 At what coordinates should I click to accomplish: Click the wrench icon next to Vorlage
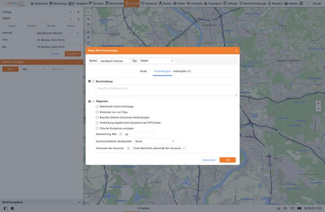[x=78, y=12]
